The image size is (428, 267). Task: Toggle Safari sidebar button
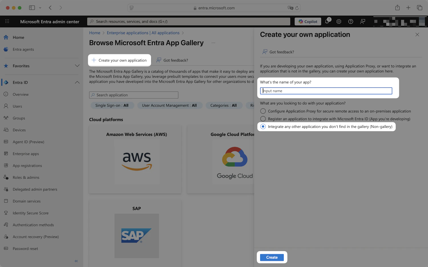coord(32,8)
